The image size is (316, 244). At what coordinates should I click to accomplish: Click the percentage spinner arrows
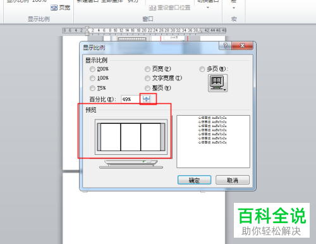pos(147,99)
